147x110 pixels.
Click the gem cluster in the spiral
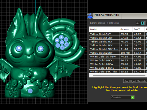(x=62, y=42)
